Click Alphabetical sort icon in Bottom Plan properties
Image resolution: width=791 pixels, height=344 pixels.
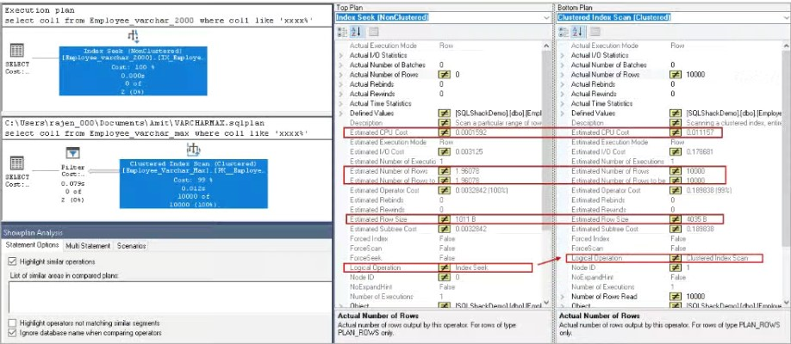(x=577, y=32)
